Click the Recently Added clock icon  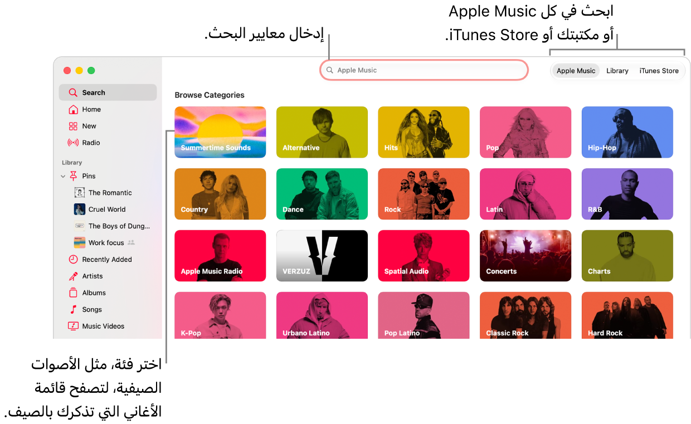[73, 260]
